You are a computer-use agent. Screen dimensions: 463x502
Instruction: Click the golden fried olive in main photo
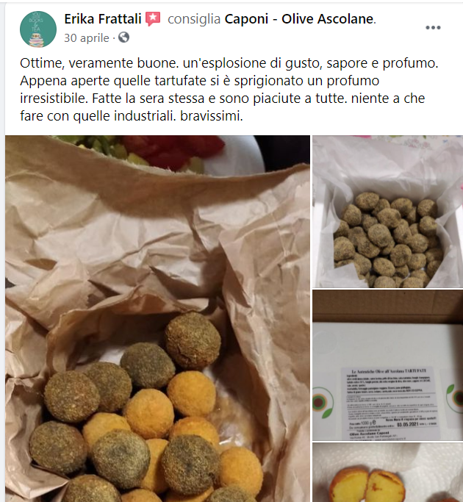(x=191, y=394)
